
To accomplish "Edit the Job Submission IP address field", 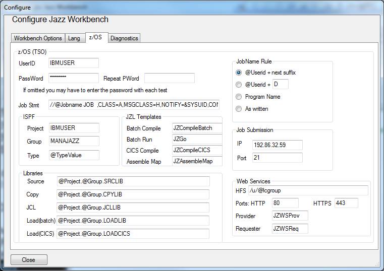I will [277, 145].
